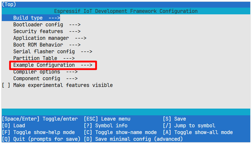
Task: Select the Security features entry
Action: (x=38, y=31)
